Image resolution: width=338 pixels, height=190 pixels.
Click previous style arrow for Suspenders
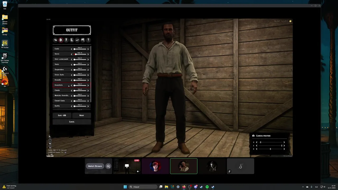tap(71, 70)
